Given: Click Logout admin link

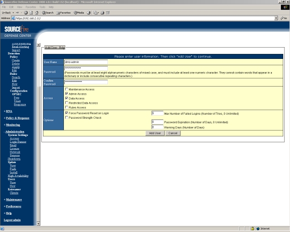Looking at the screenshot, I should point(12,220).
